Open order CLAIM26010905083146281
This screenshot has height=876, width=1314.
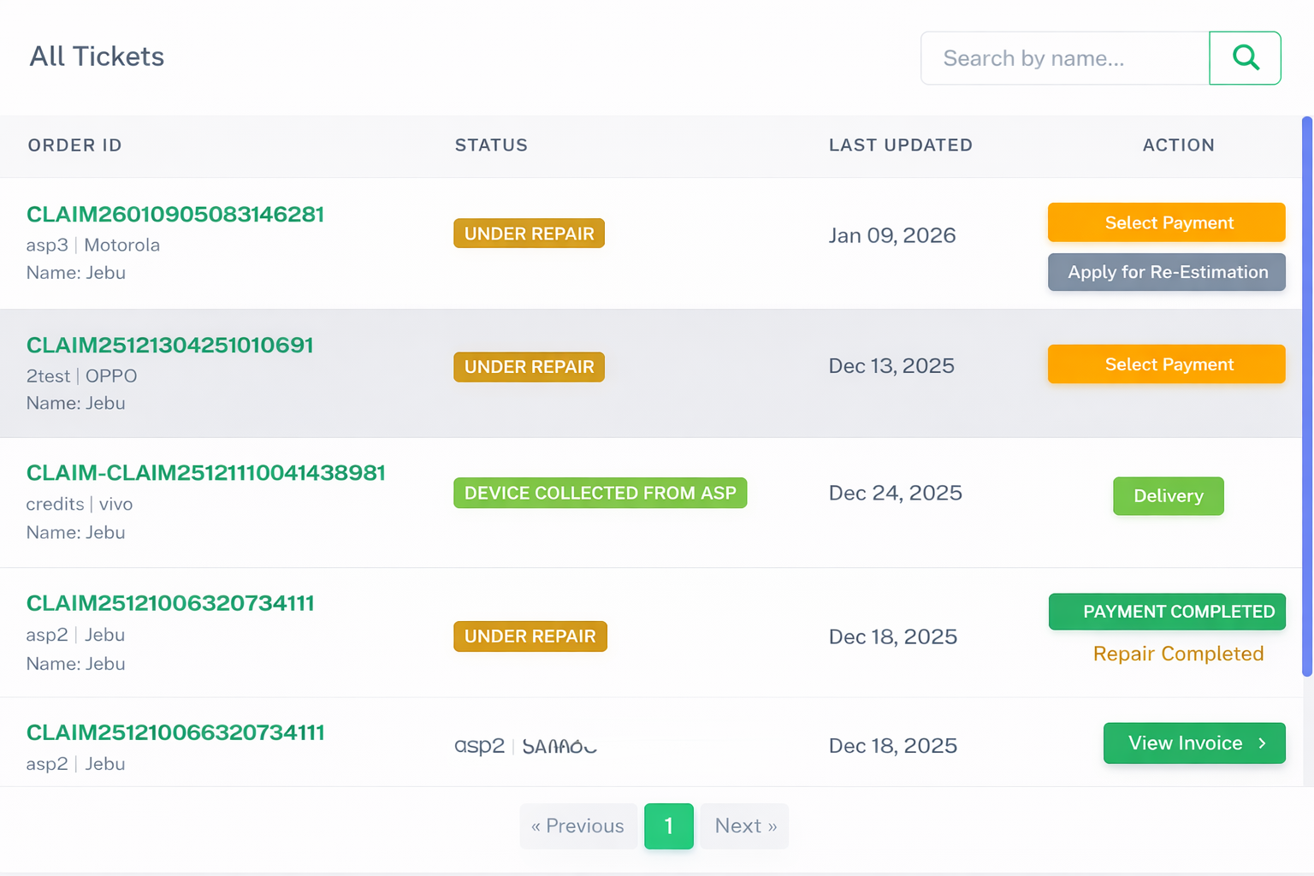175,214
